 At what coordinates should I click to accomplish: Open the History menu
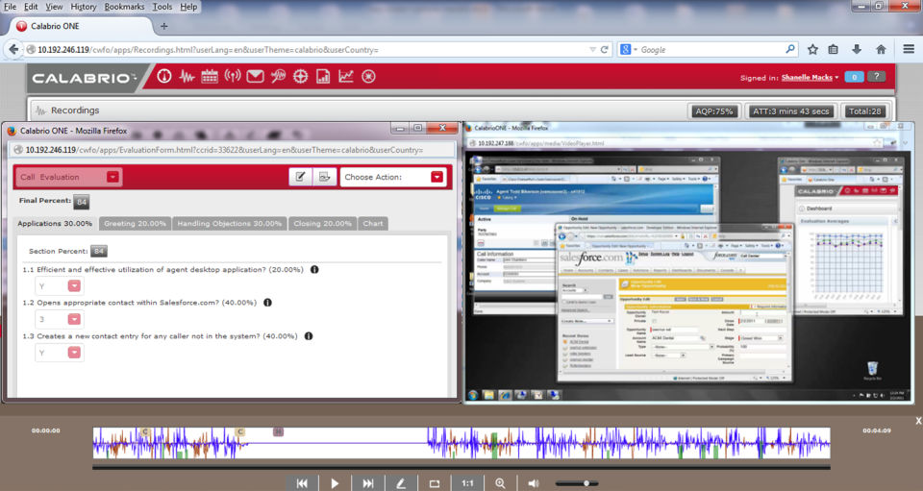[84, 7]
